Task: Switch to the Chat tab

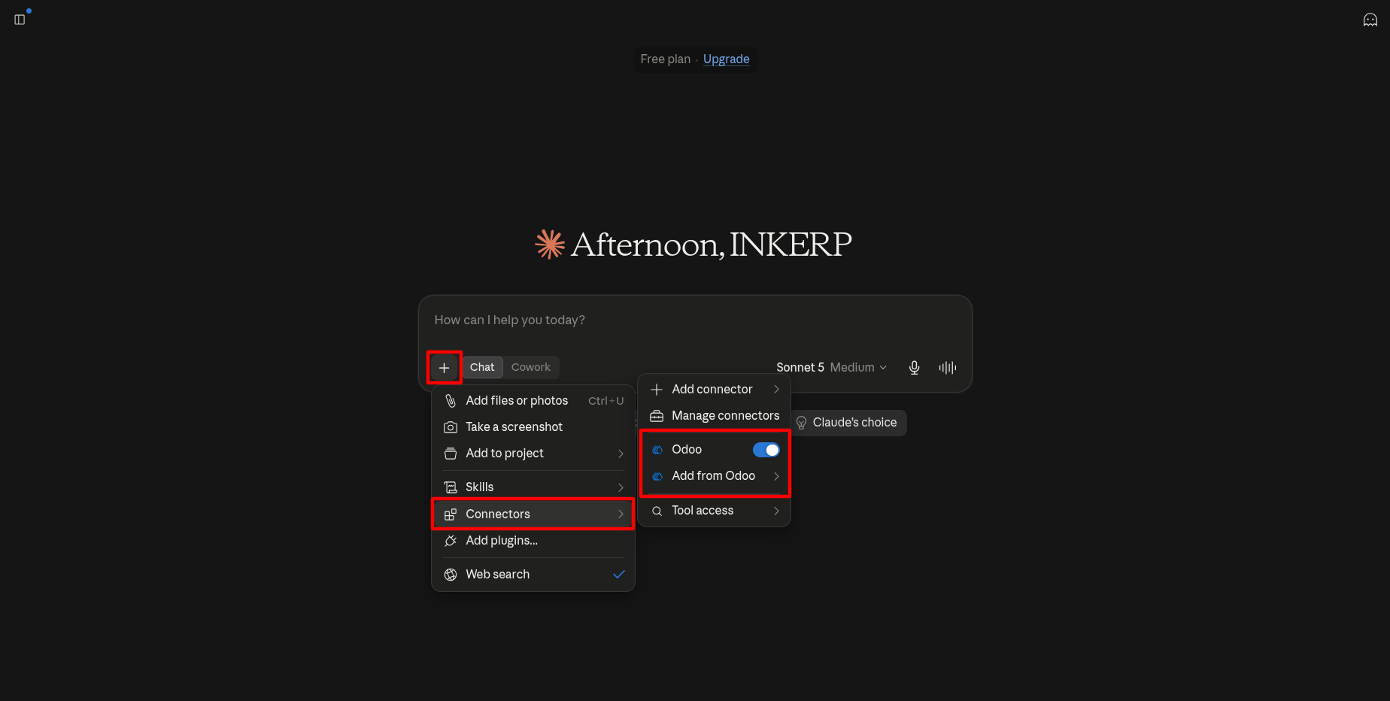Action: (x=482, y=367)
